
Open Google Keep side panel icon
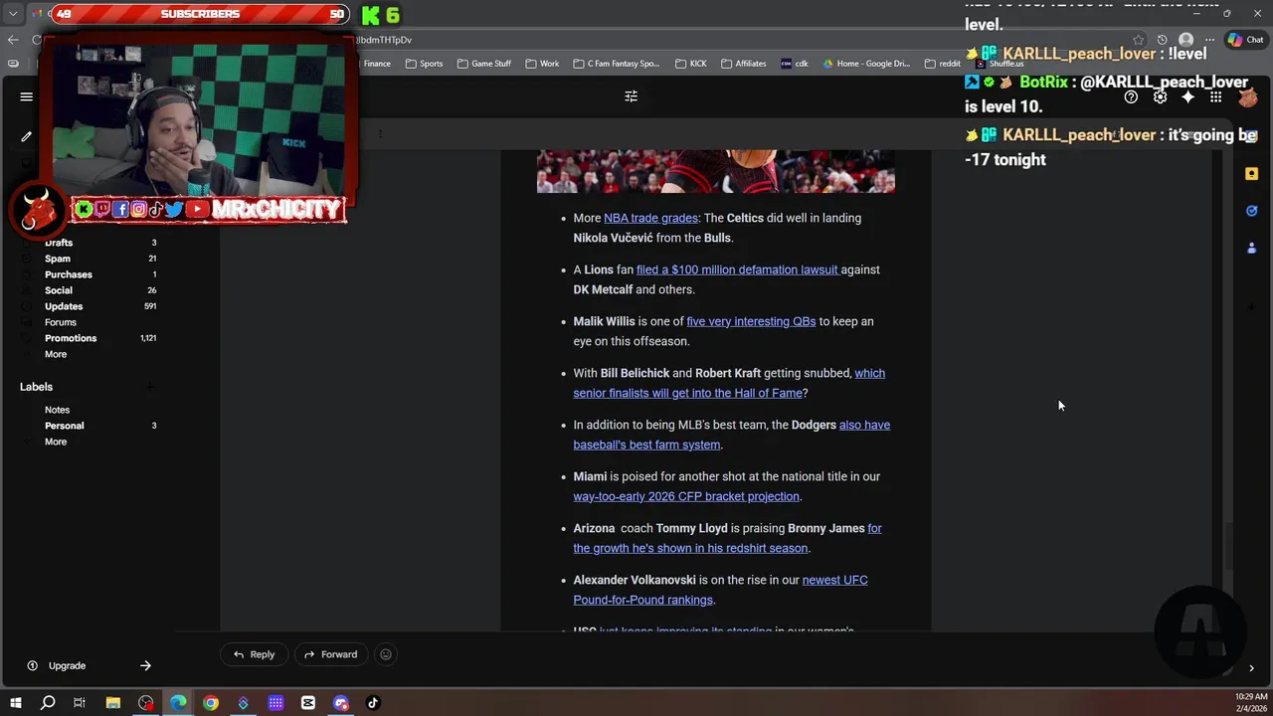tap(1251, 173)
